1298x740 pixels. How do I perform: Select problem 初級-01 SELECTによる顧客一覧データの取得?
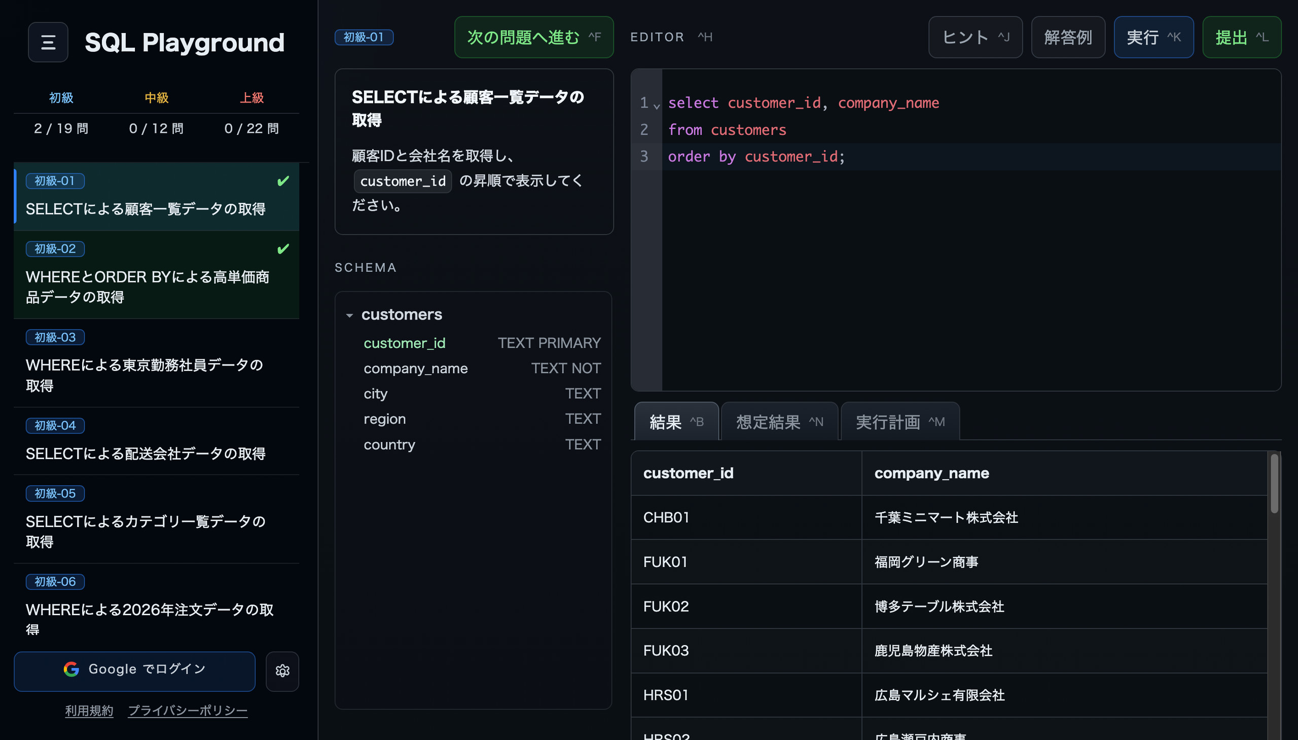click(157, 197)
